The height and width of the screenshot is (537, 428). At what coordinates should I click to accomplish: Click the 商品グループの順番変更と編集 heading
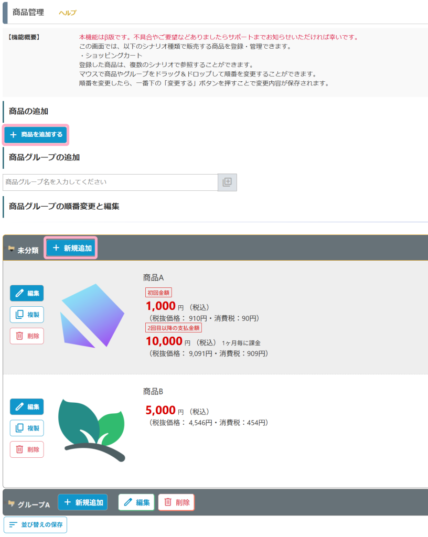point(64,206)
